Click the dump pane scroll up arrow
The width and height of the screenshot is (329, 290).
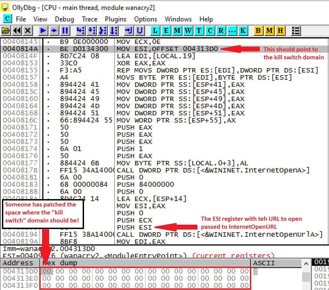point(306,263)
